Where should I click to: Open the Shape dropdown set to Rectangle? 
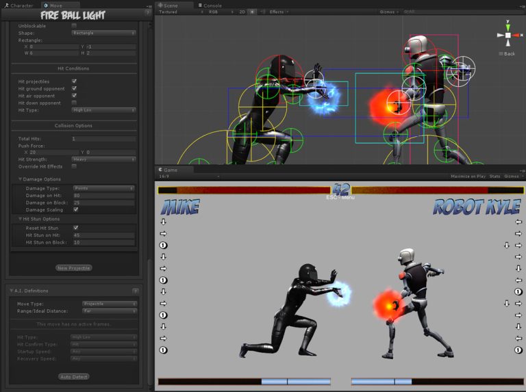tap(103, 33)
